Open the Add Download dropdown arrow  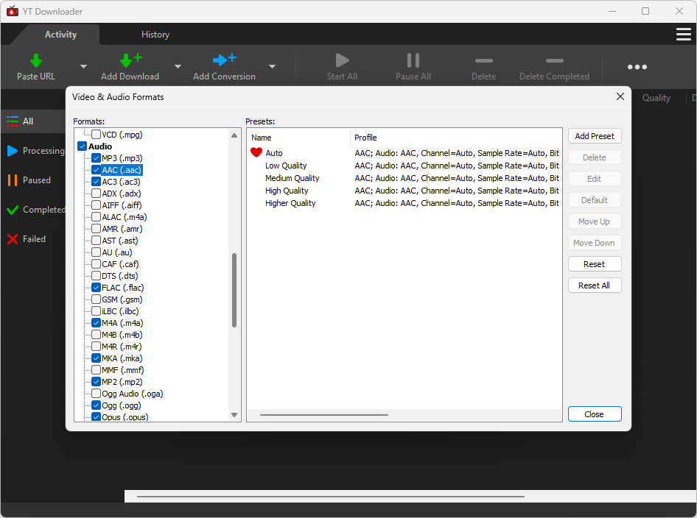(x=178, y=66)
